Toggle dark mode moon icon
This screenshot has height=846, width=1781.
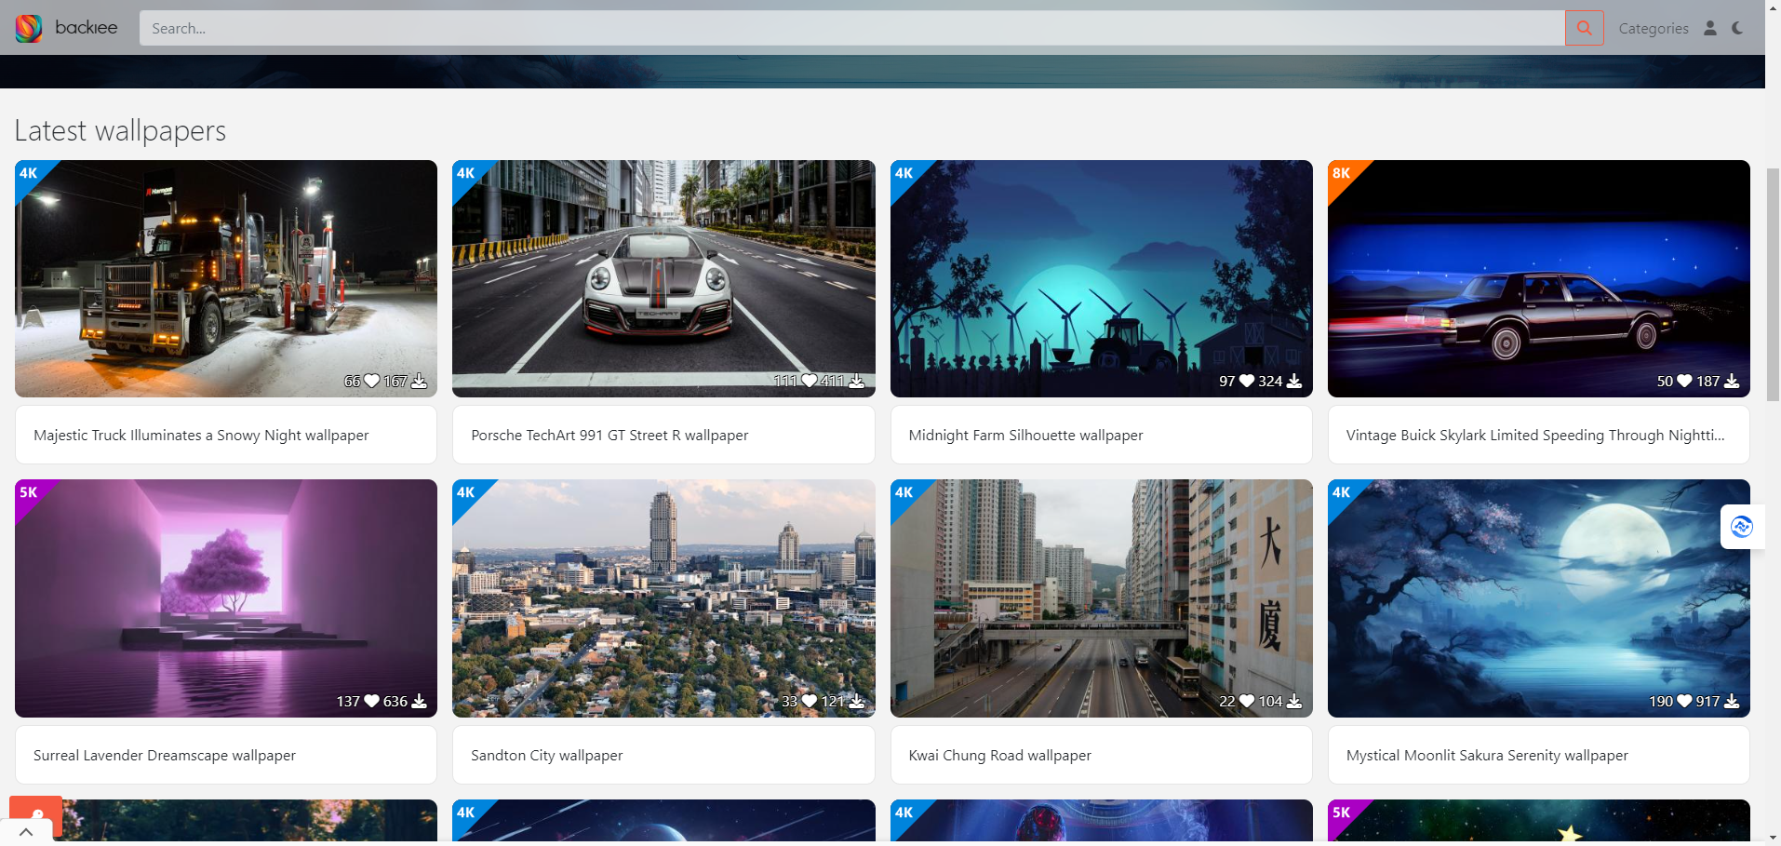1737,28
